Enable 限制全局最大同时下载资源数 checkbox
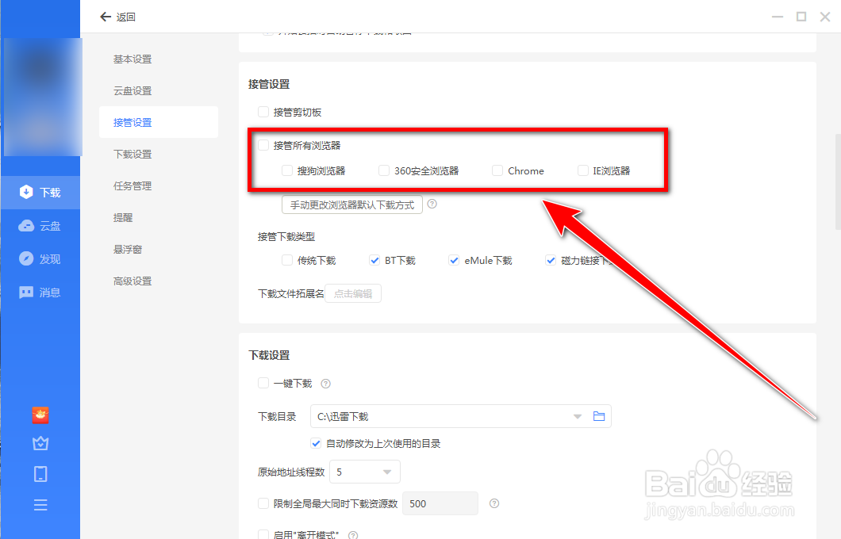 coord(263,503)
